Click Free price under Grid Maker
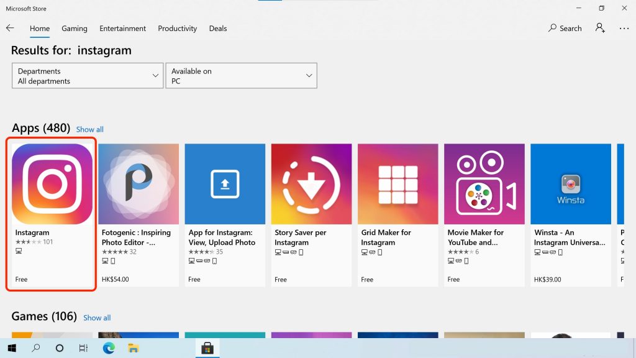This screenshot has width=636, height=358. coord(367,279)
